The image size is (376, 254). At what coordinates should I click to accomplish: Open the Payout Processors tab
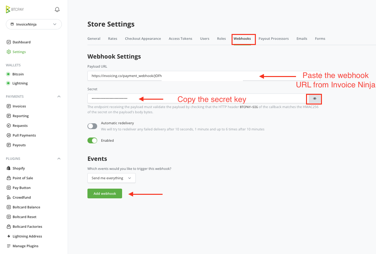click(x=274, y=39)
